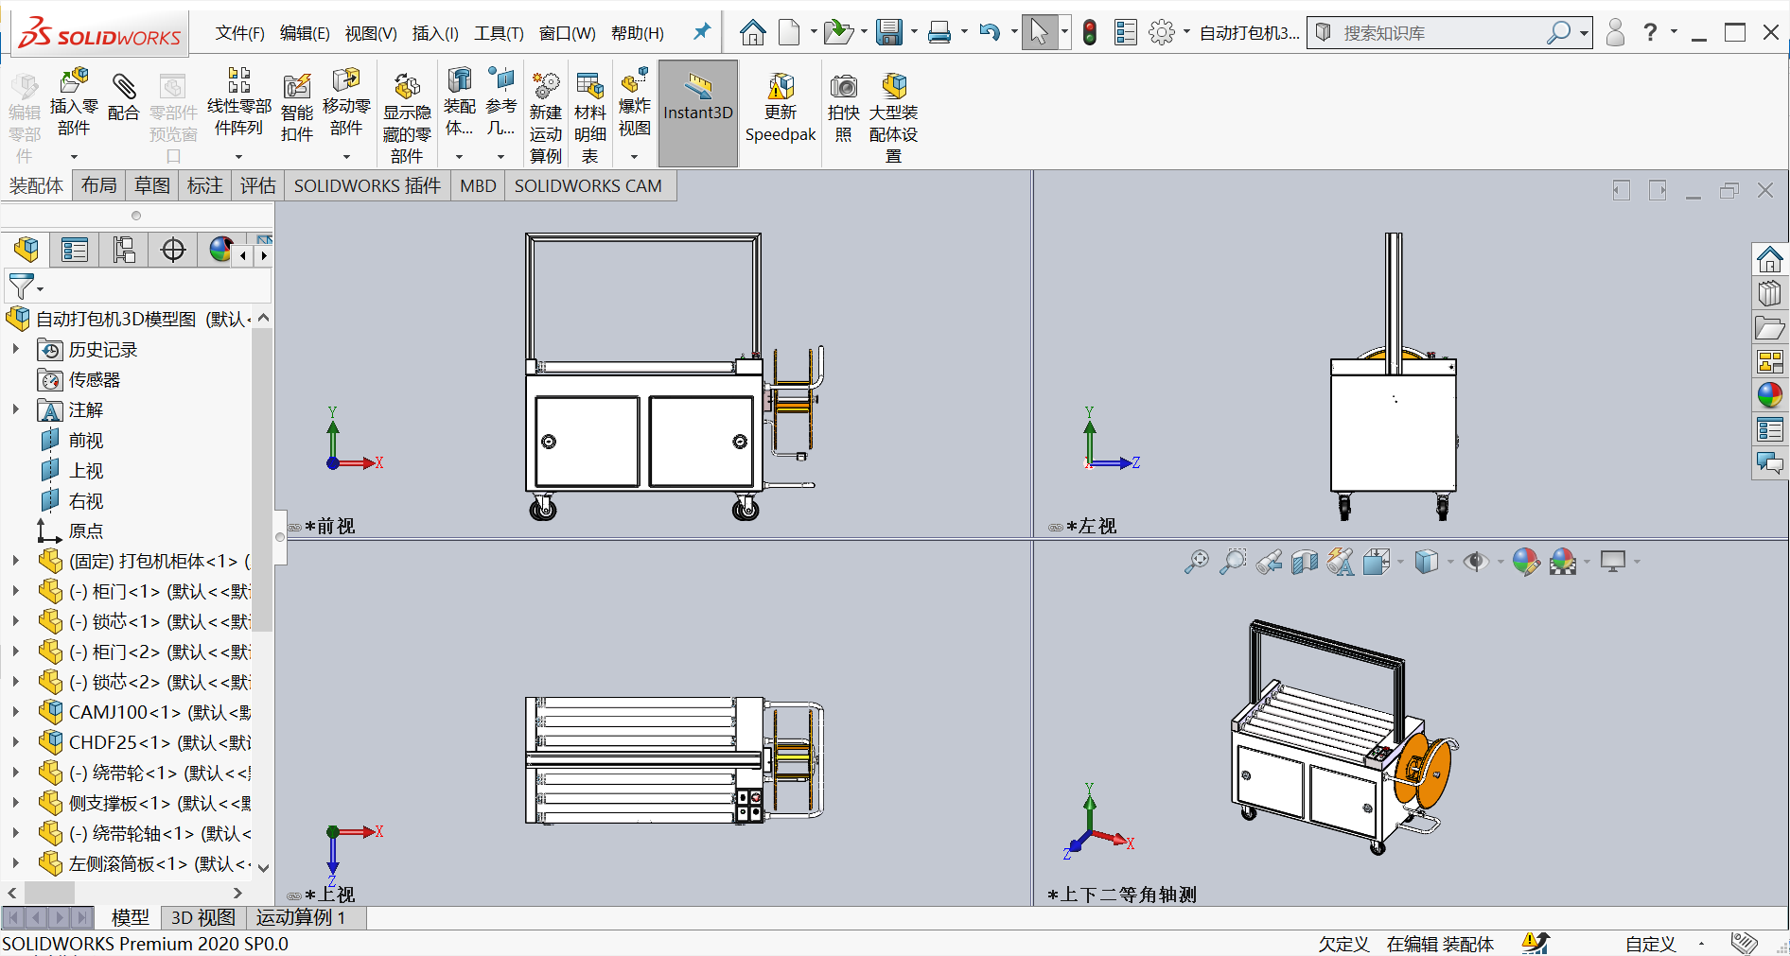Screen dimensions: 1790x956
Task: Open Design Library icon in right task pane
Action: 1770,293
